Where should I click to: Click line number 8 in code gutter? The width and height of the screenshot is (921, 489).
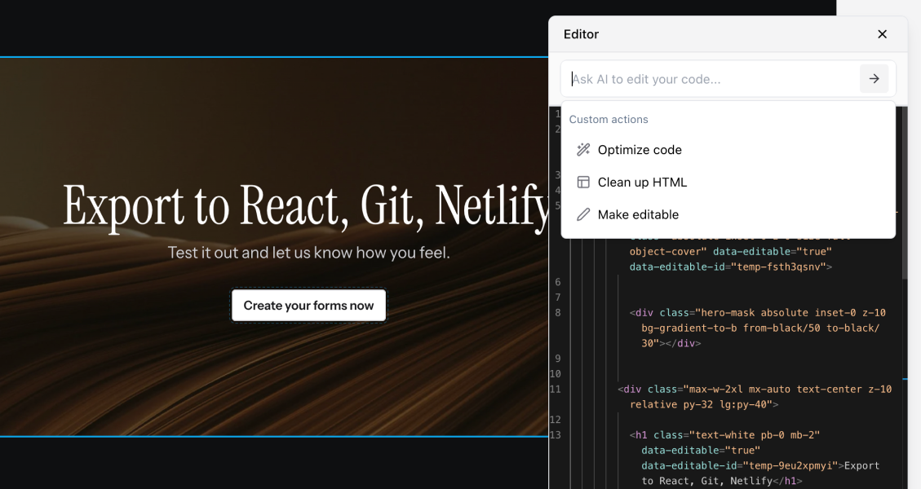click(557, 313)
